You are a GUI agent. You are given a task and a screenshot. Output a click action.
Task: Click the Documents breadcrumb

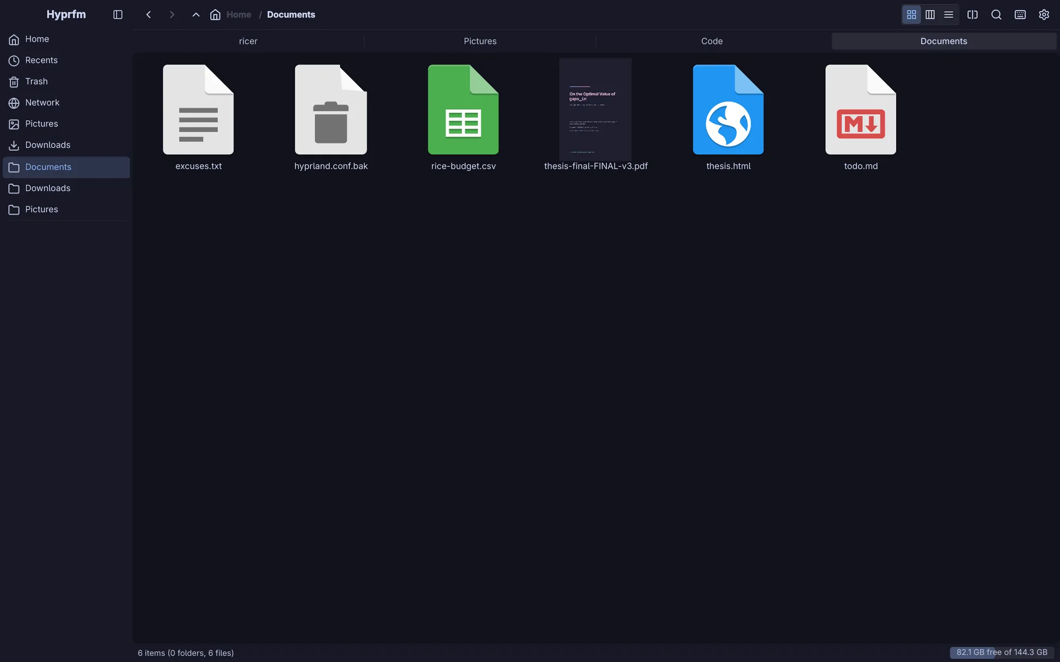click(291, 15)
